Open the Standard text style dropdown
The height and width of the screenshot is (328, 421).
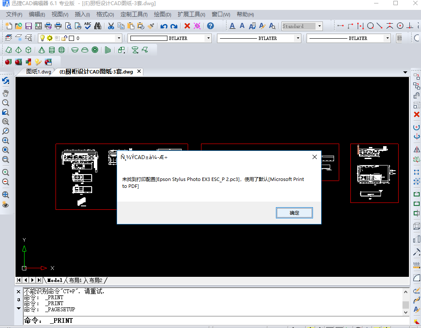(319, 26)
